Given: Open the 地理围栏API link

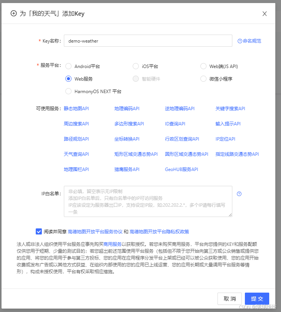Looking at the screenshot, I should tap(76, 169).
